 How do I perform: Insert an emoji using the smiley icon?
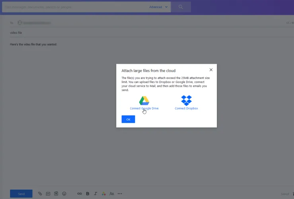click(64, 194)
